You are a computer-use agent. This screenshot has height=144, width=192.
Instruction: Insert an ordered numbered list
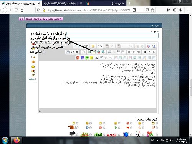pos(123,52)
